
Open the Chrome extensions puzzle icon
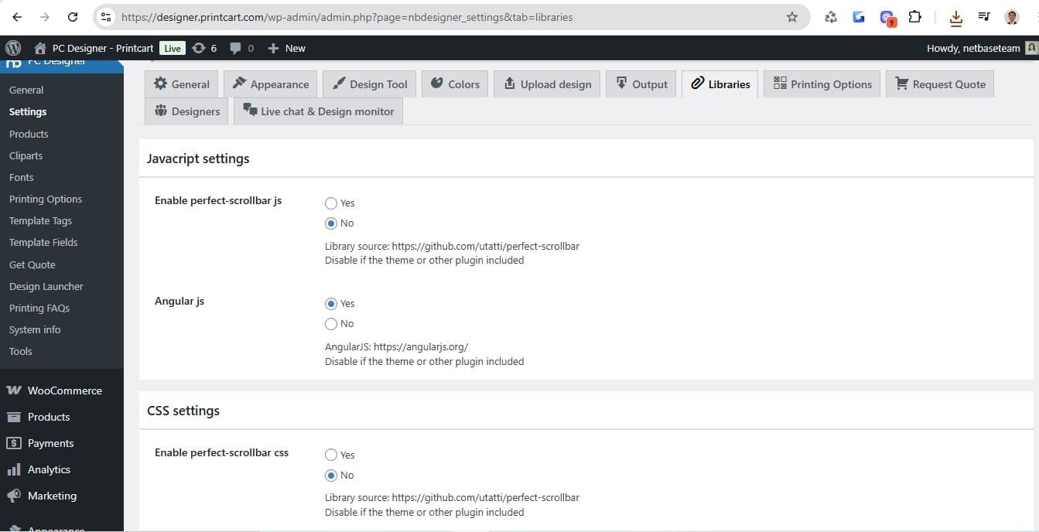pos(915,17)
